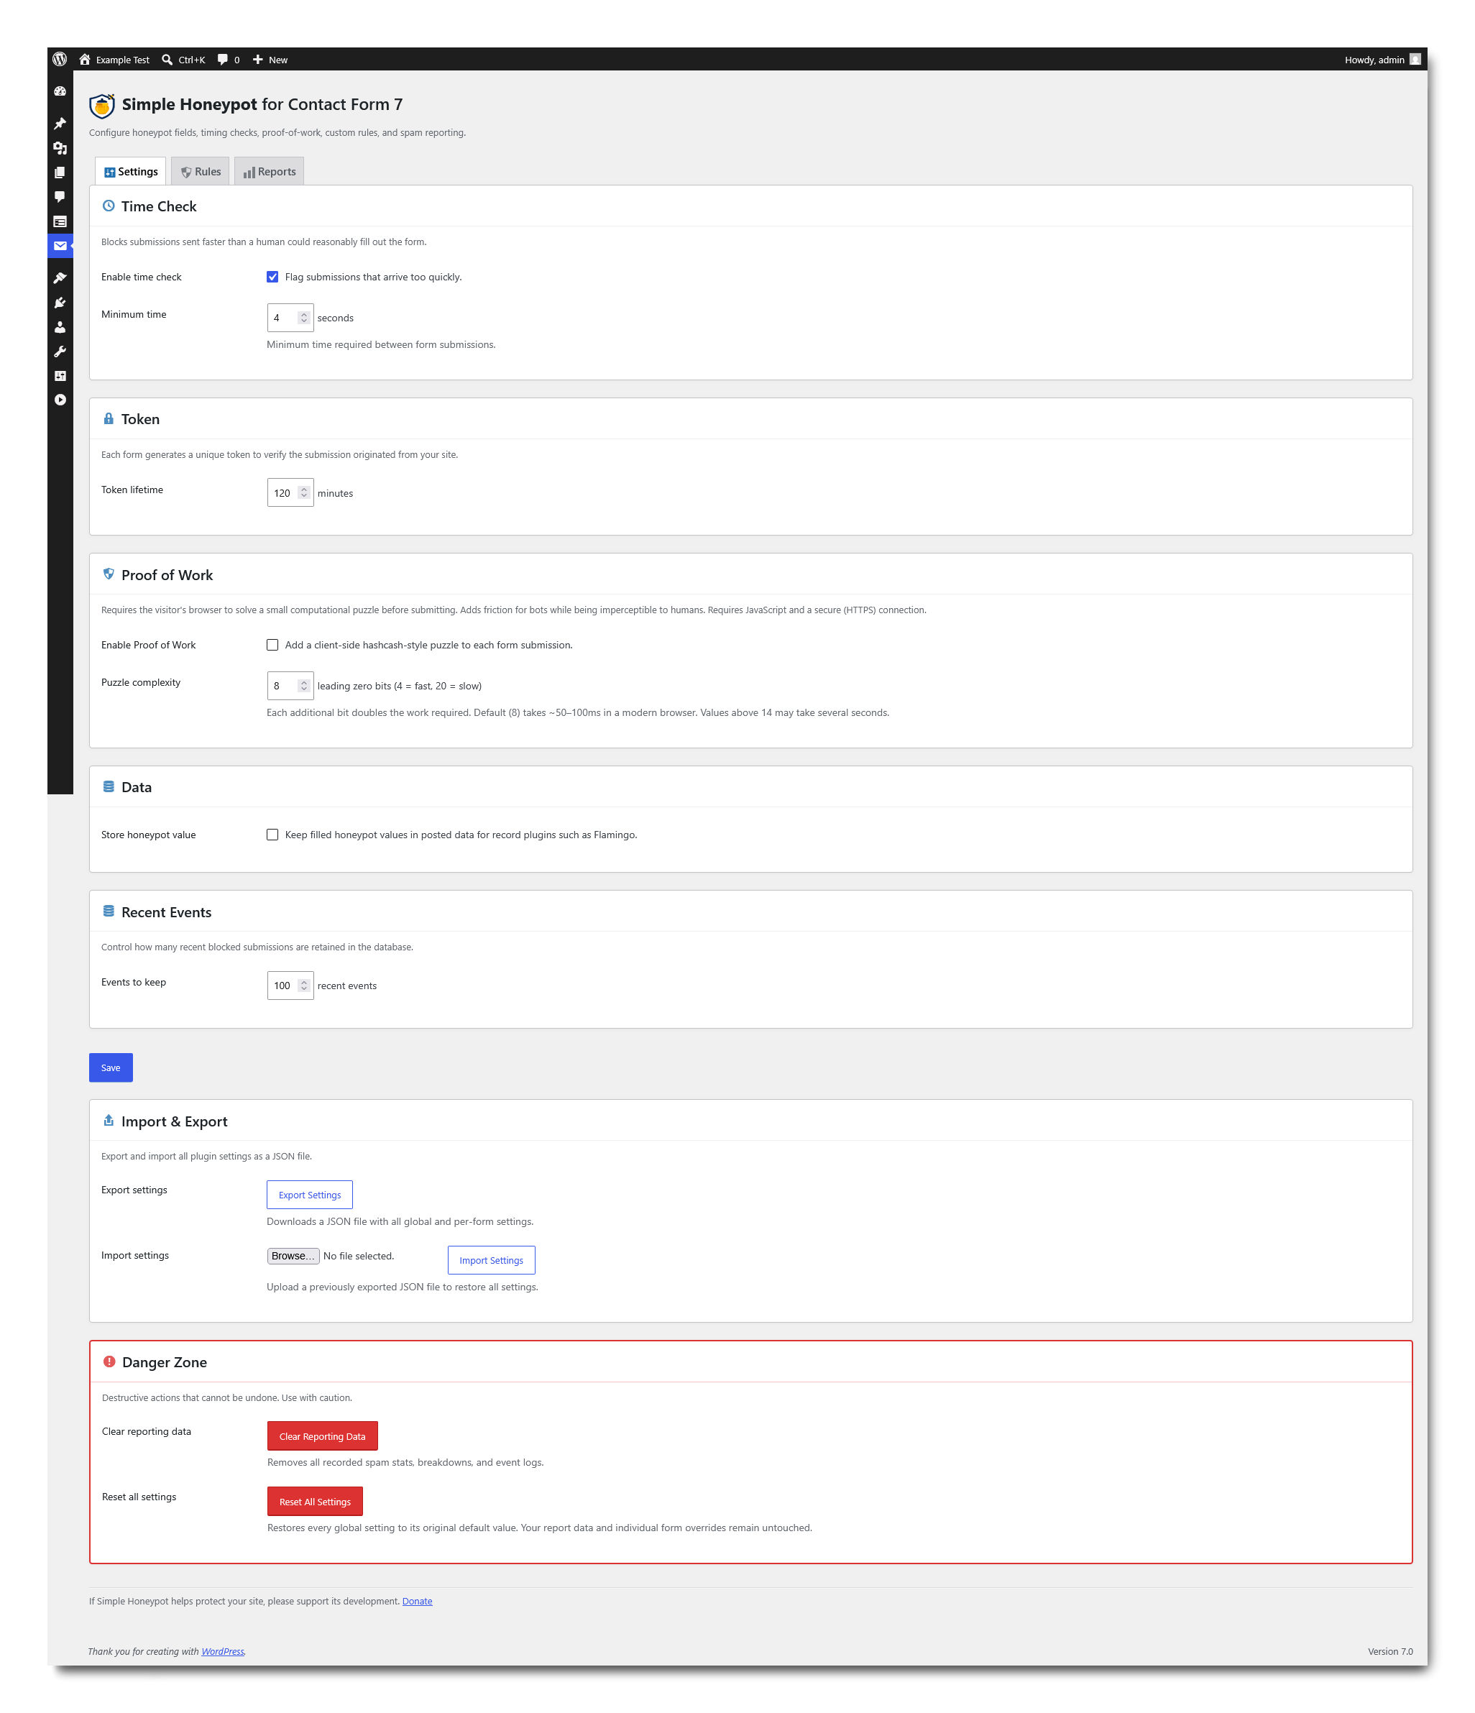Image resolution: width=1475 pixels, height=1713 pixels.
Task: Open the Appearance paintbrush sidebar icon
Action: click(x=60, y=279)
